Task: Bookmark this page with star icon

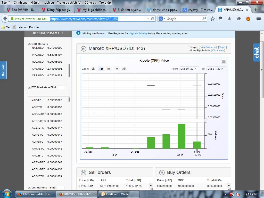Action: [213, 19]
